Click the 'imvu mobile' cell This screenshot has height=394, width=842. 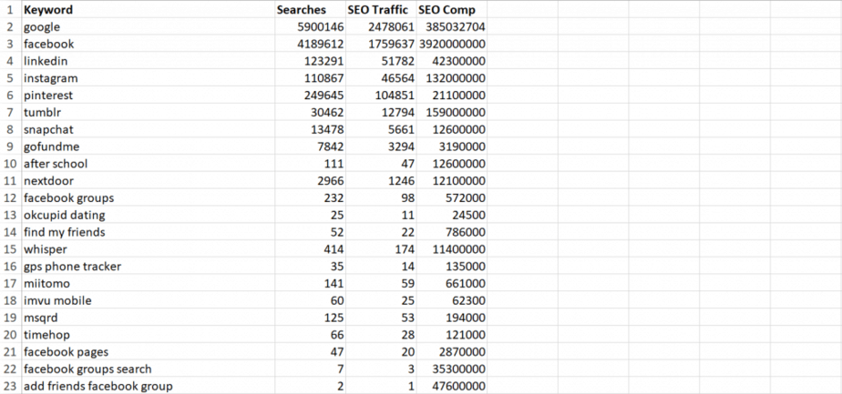(x=148, y=300)
